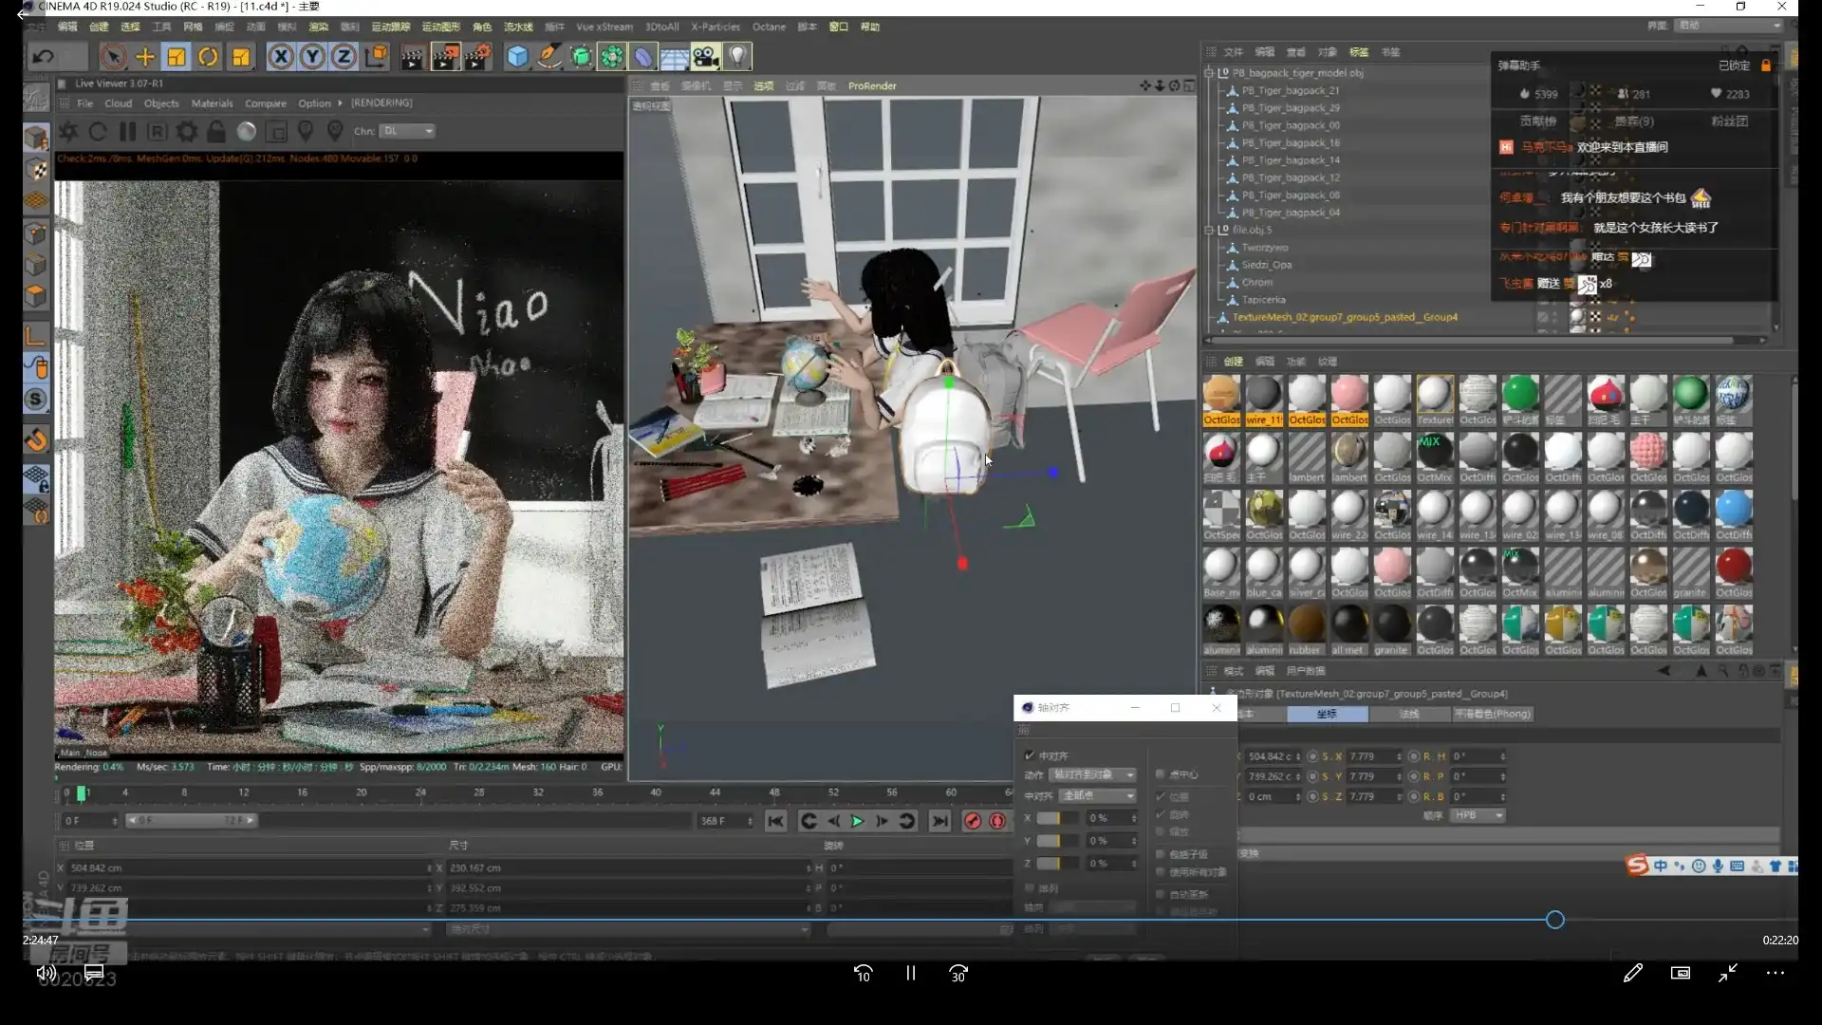Select the green material thumbnail
Viewport: 1822px width, 1025px height.
coord(1520,394)
